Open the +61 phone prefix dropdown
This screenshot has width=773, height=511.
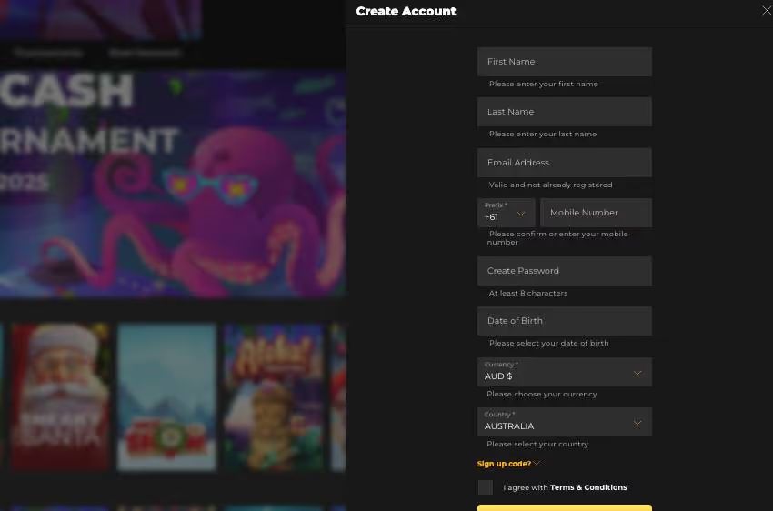point(506,213)
